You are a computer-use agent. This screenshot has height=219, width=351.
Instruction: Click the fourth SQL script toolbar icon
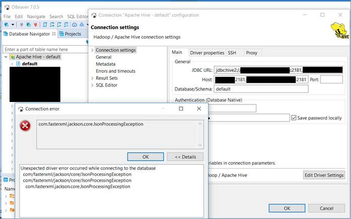coord(66,25)
